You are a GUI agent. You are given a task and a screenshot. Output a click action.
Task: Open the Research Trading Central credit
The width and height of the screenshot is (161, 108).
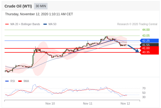(137, 24)
